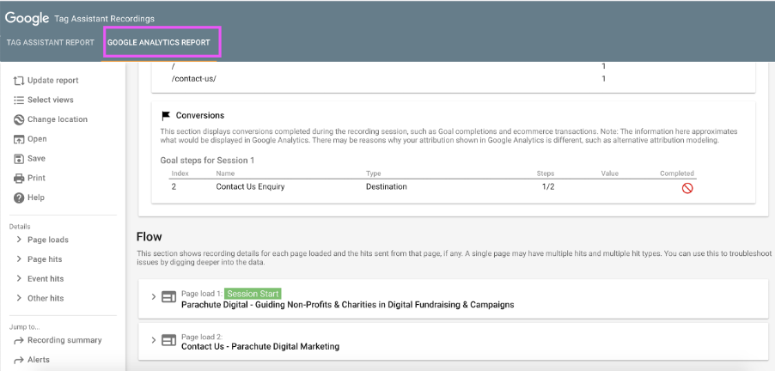Click the Flow section heading
The image size is (775, 371).
(x=149, y=237)
